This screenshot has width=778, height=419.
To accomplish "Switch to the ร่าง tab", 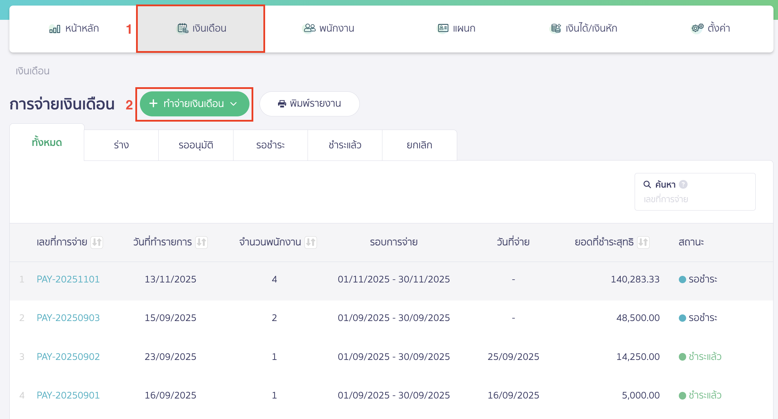I will point(121,145).
